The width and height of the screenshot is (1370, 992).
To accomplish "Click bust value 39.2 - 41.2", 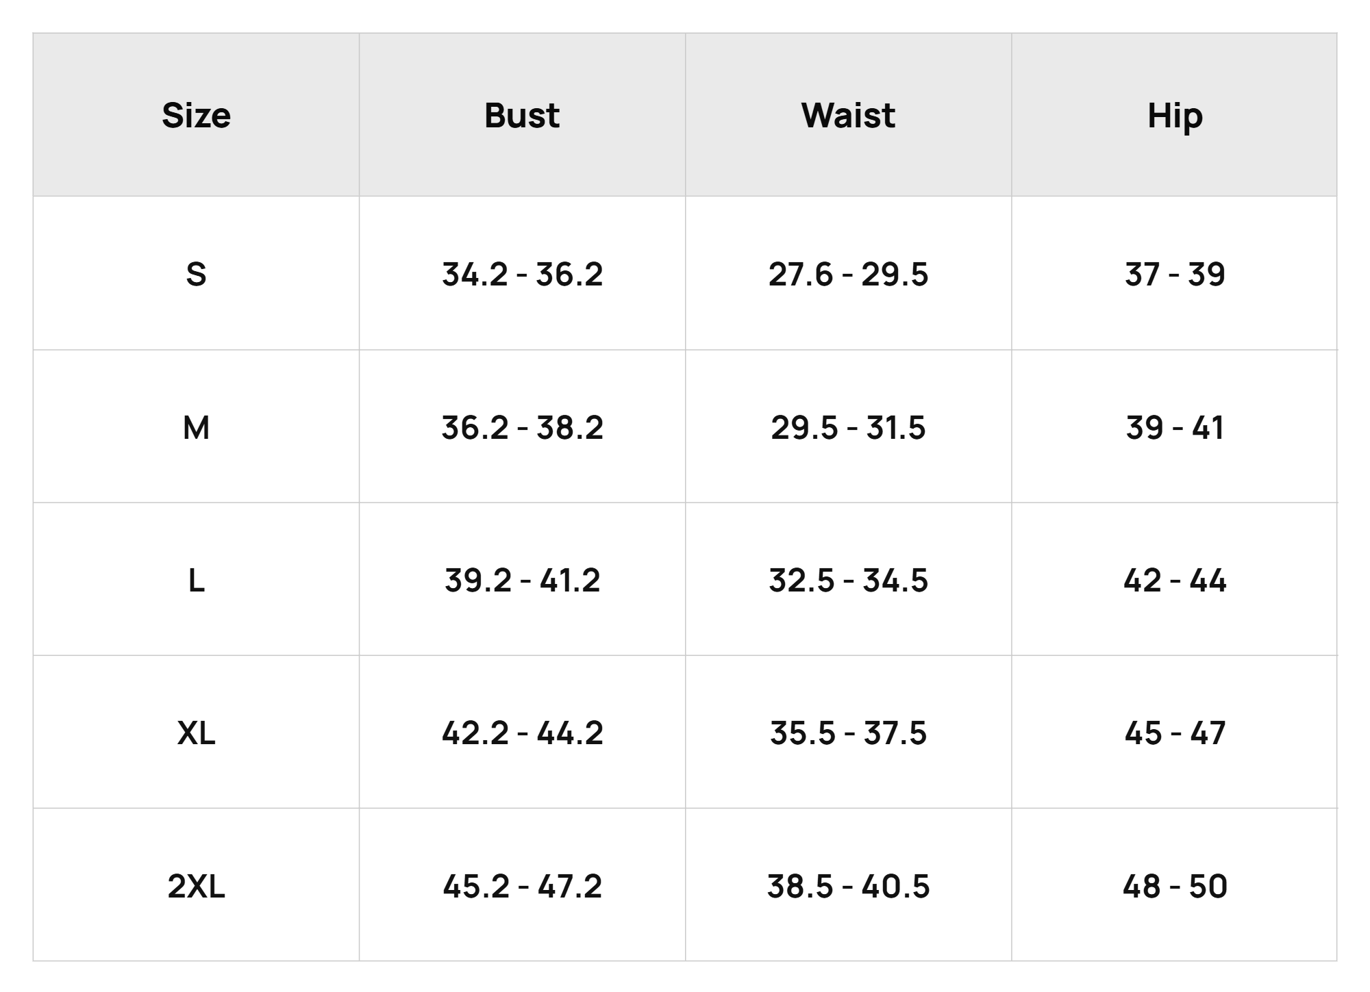I will click(522, 581).
